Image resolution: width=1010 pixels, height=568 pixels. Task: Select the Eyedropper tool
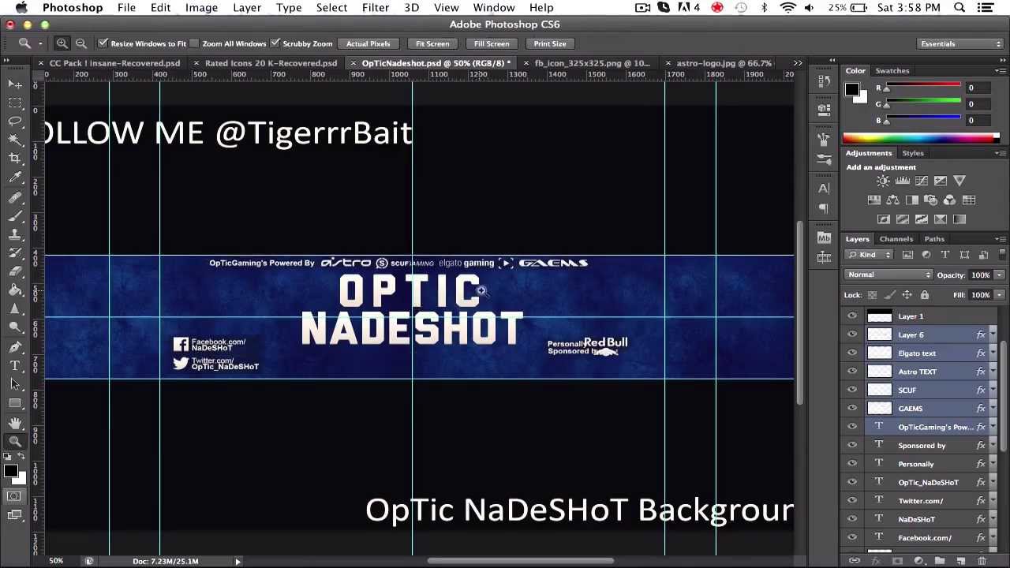coord(15,177)
